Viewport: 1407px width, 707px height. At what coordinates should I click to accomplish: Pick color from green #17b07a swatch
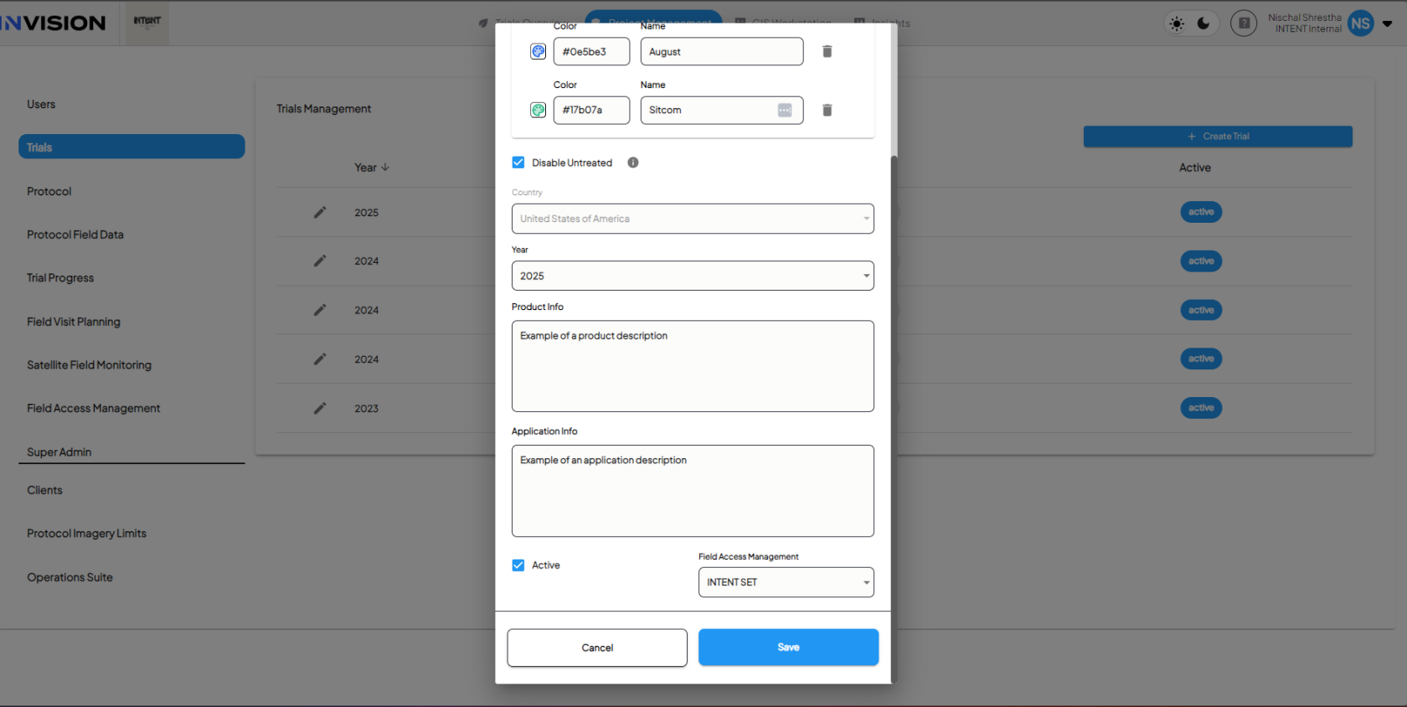click(539, 110)
